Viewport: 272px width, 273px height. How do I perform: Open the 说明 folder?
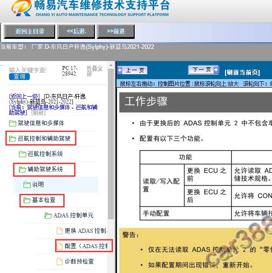[x=38, y=184]
